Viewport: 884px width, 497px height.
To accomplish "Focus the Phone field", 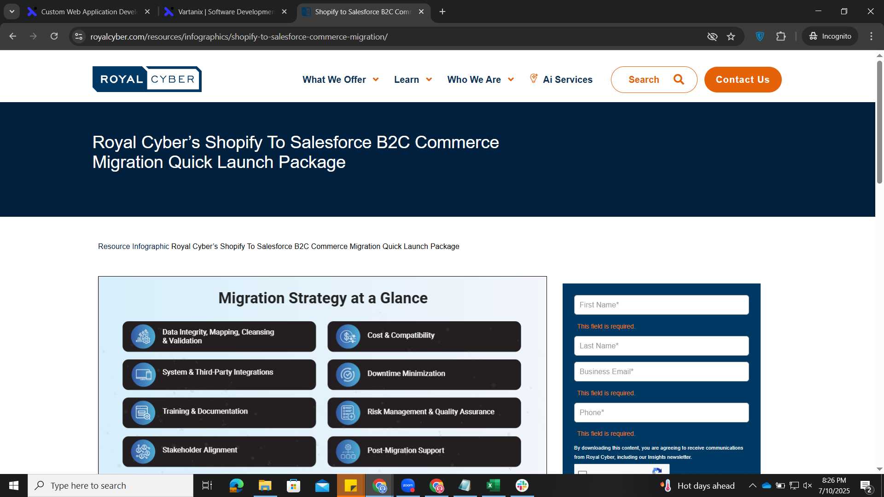I will coord(661,412).
